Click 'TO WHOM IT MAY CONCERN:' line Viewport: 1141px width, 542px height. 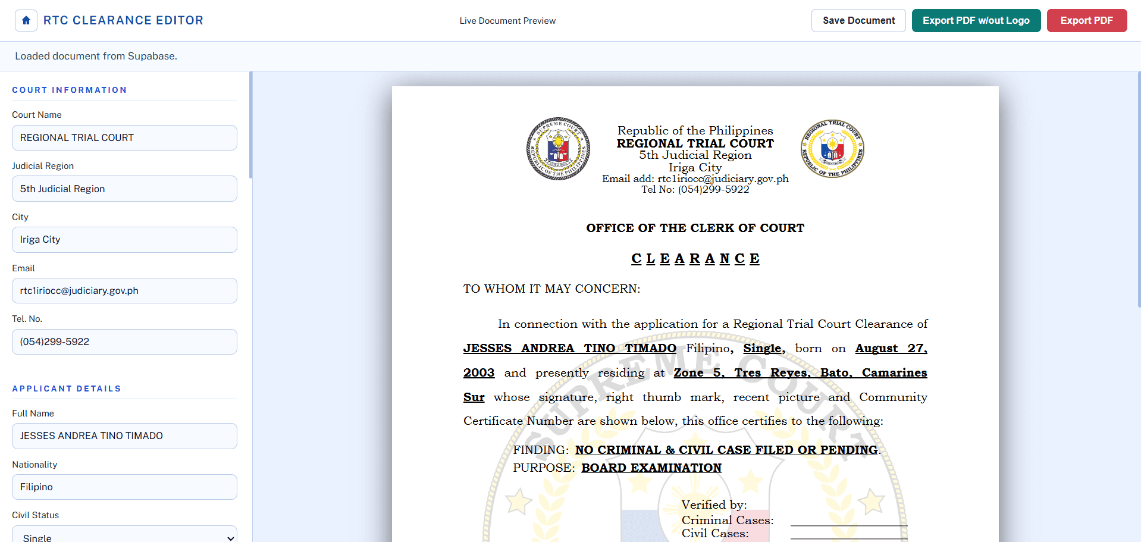(551, 289)
